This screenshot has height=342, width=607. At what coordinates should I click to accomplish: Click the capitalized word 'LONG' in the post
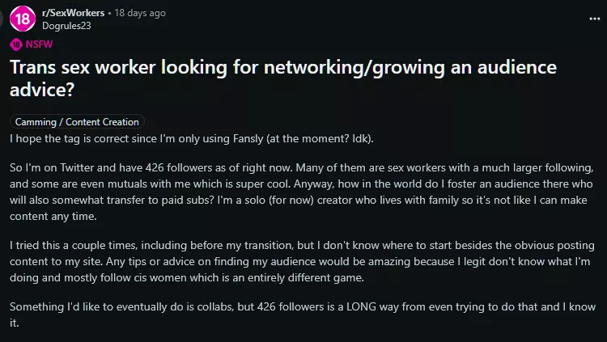tap(364, 307)
